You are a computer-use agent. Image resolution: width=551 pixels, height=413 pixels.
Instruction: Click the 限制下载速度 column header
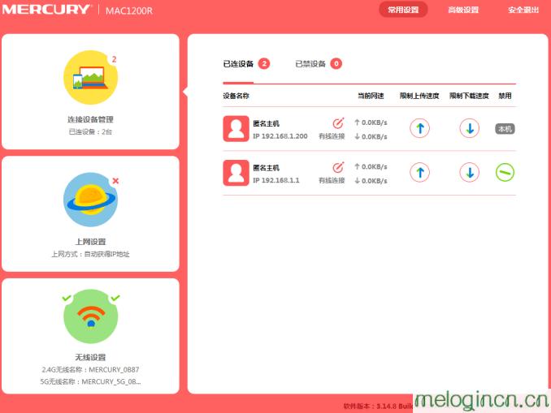click(x=469, y=96)
